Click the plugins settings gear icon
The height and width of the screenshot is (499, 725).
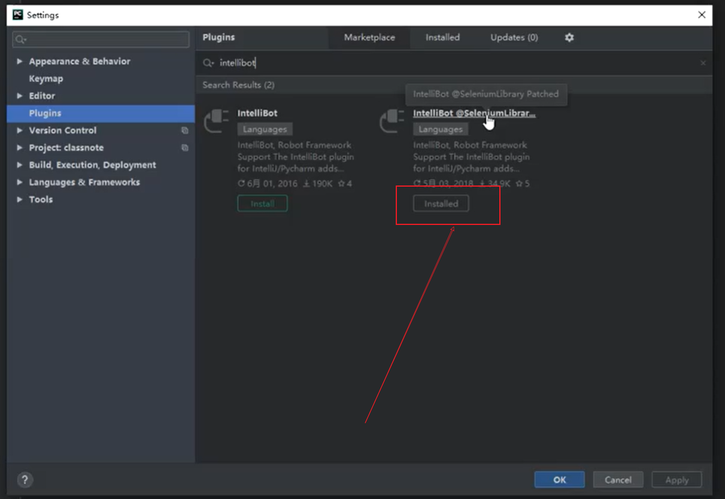[569, 37]
